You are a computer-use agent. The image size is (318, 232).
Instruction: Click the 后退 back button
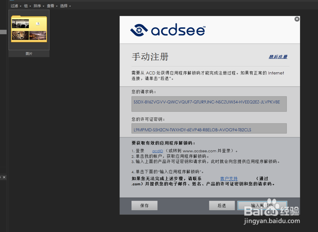tap(222, 205)
